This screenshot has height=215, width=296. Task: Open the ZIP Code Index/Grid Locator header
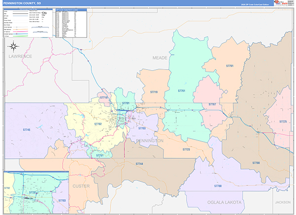click(71, 10)
